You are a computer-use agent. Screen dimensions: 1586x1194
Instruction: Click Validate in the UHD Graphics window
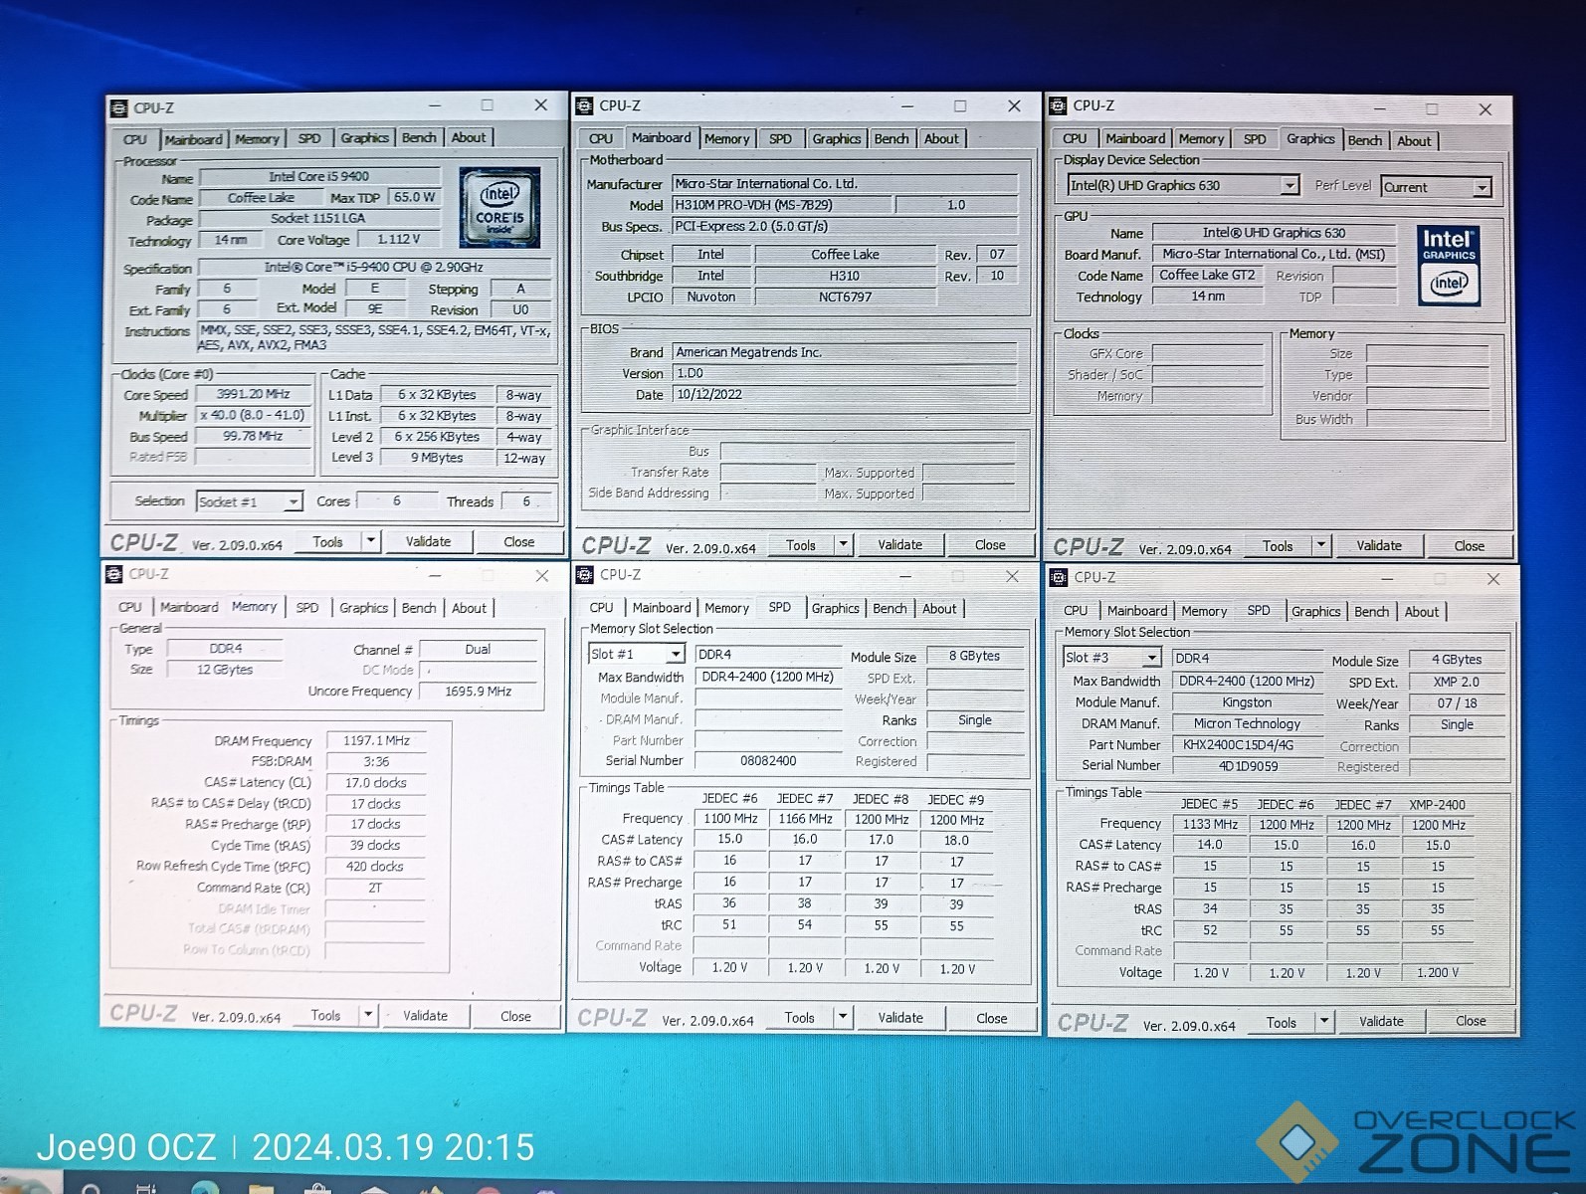1379,545
